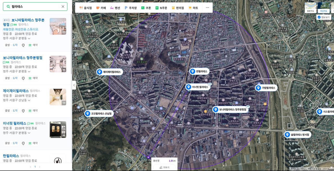This screenshot has width=334, height=171.
Task: Open the 이너핏 필라테스 photo thumbnail
Action: 58,129
